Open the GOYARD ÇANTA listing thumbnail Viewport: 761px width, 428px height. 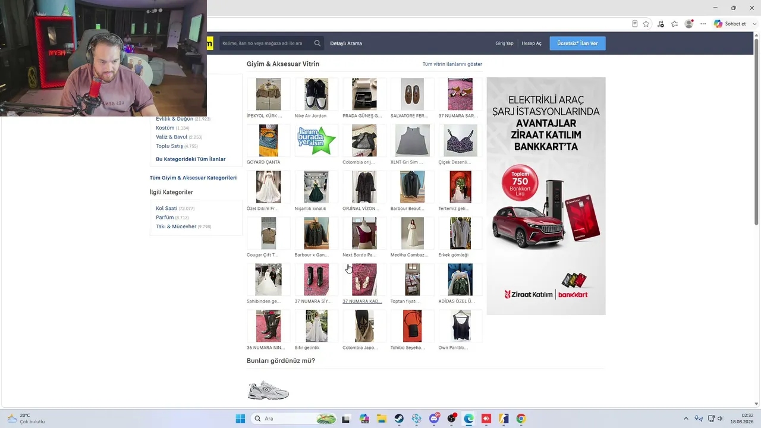click(268, 140)
